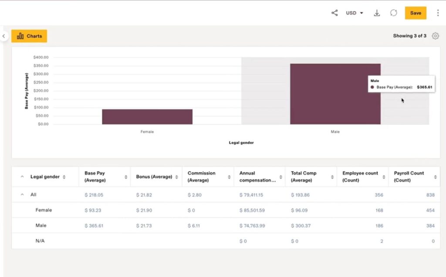Sort the Commission (Average) column
446x277 pixels.
[x=230, y=176]
